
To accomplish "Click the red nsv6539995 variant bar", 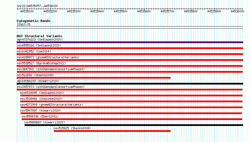I will [x=131, y=96].
